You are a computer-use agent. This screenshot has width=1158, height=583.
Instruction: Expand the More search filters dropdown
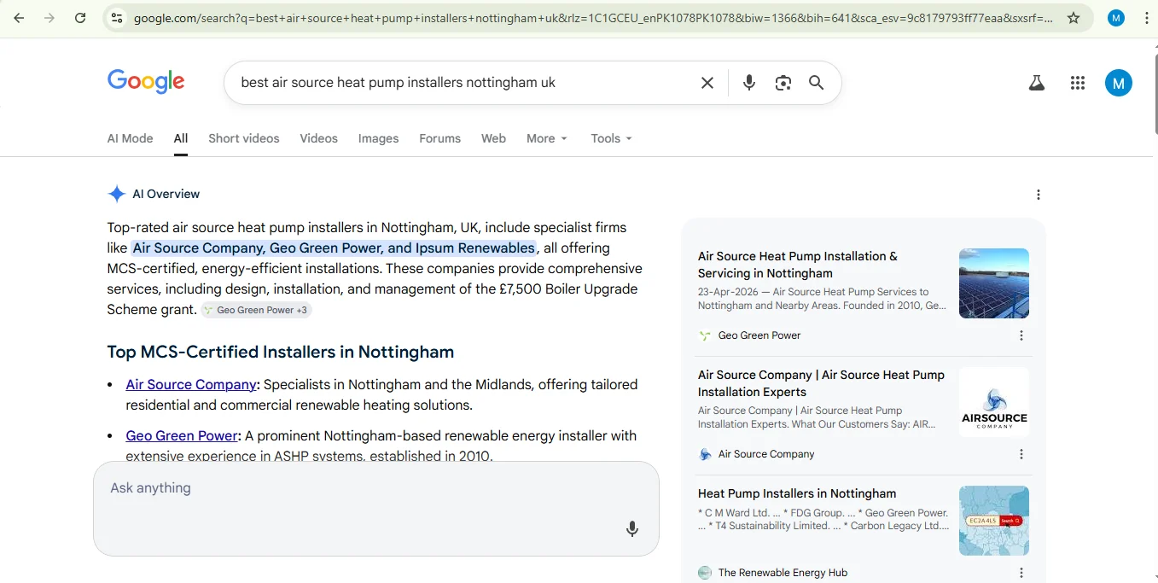click(x=547, y=138)
